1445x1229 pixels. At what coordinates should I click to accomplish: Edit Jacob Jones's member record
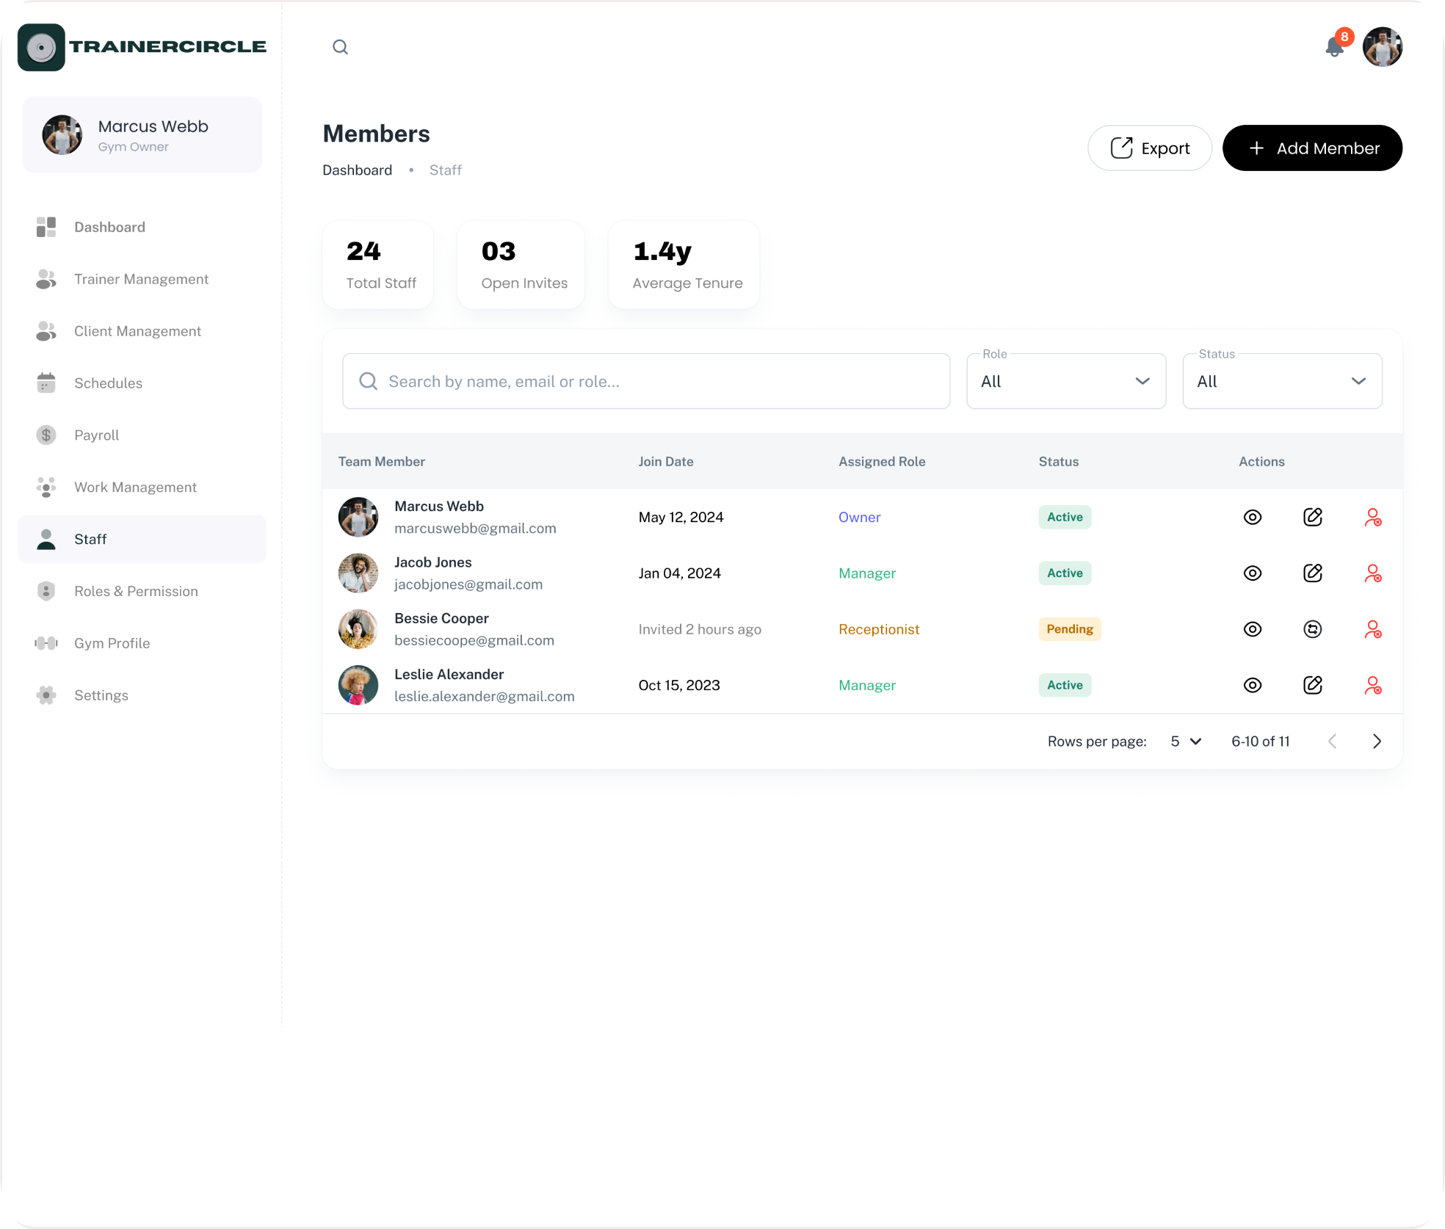coord(1313,573)
